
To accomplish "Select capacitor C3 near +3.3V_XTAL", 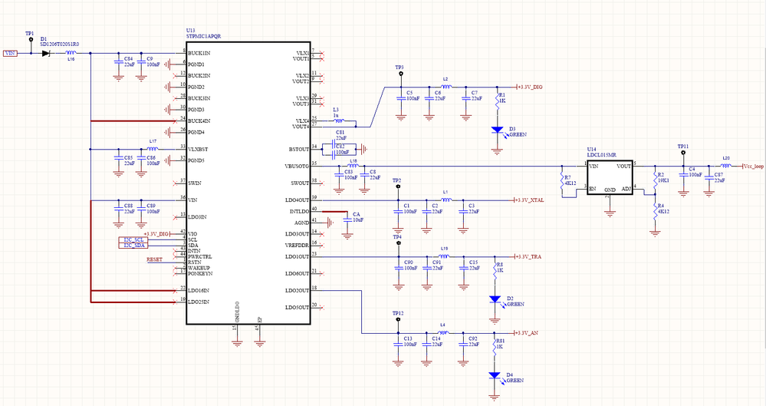I will [x=462, y=211].
